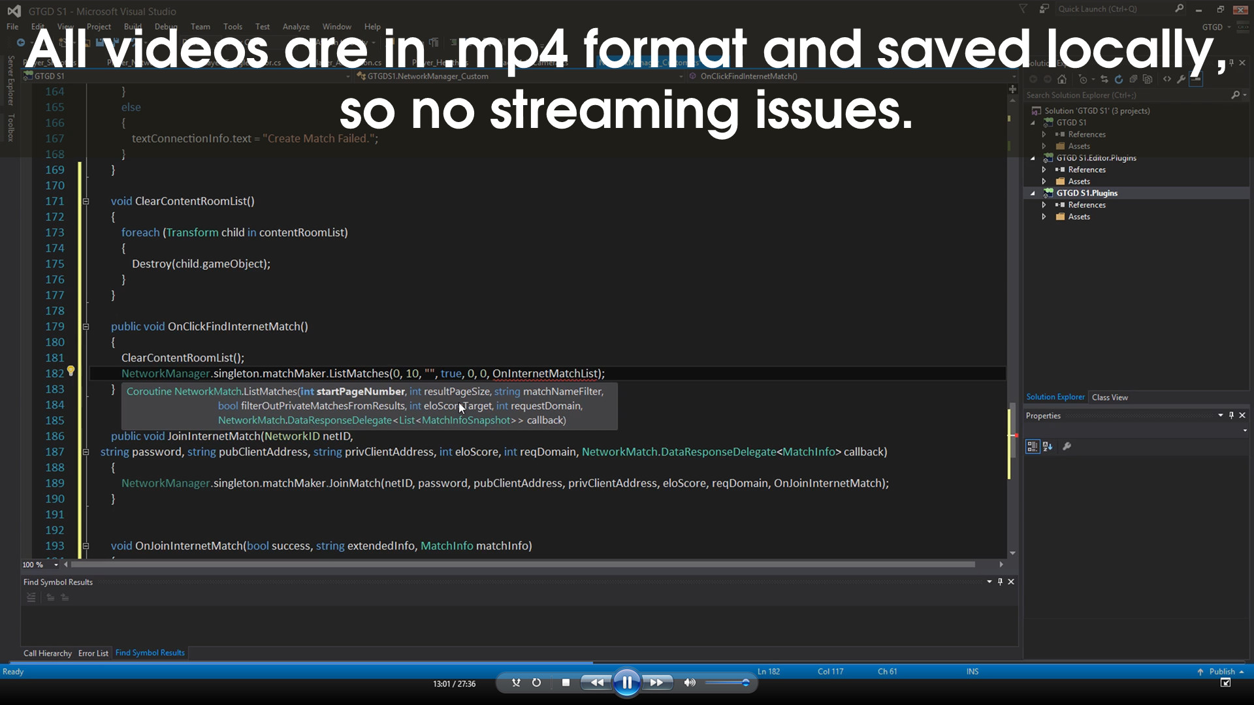Select the Home icon in Solution Explorer toolbar

tap(1062, 79)
